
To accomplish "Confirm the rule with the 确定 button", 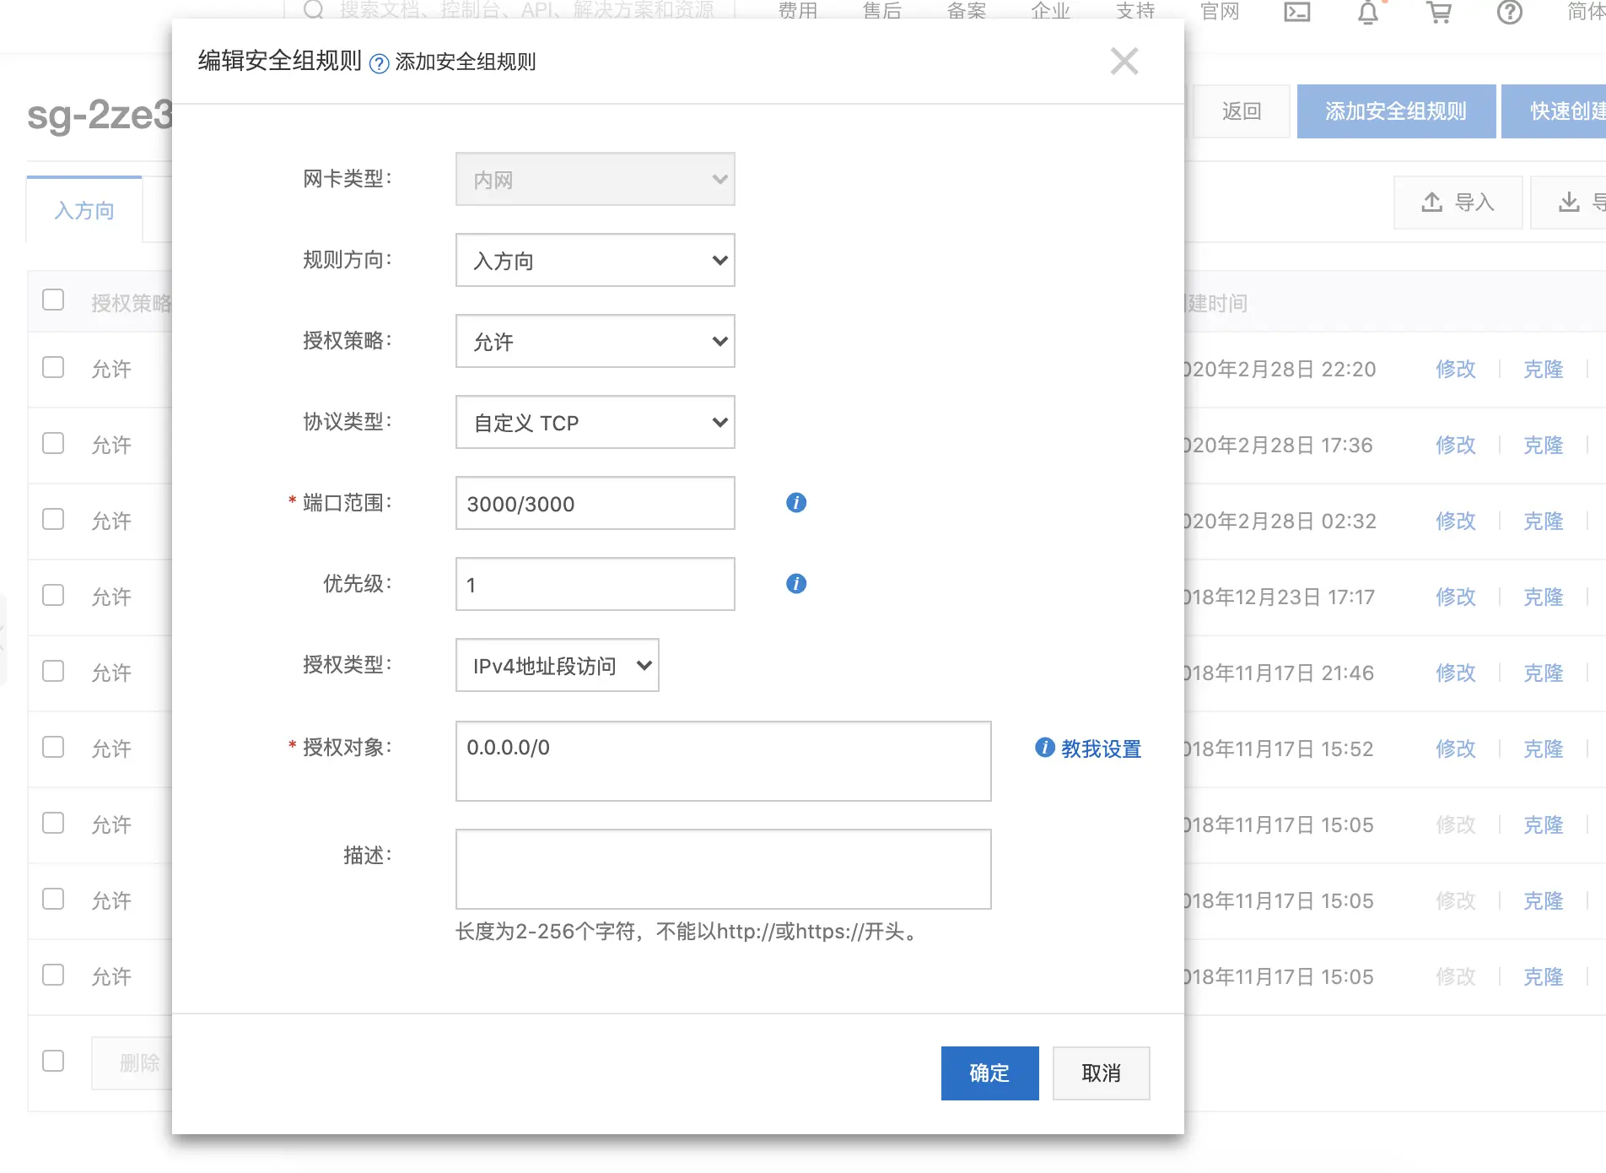I will [990, 1073].
